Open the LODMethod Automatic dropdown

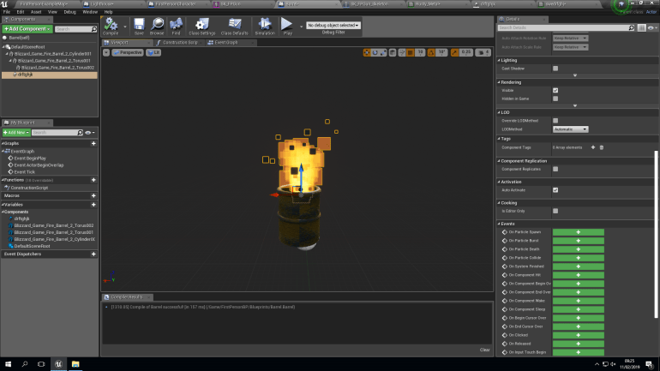click(x=570, y=129)
